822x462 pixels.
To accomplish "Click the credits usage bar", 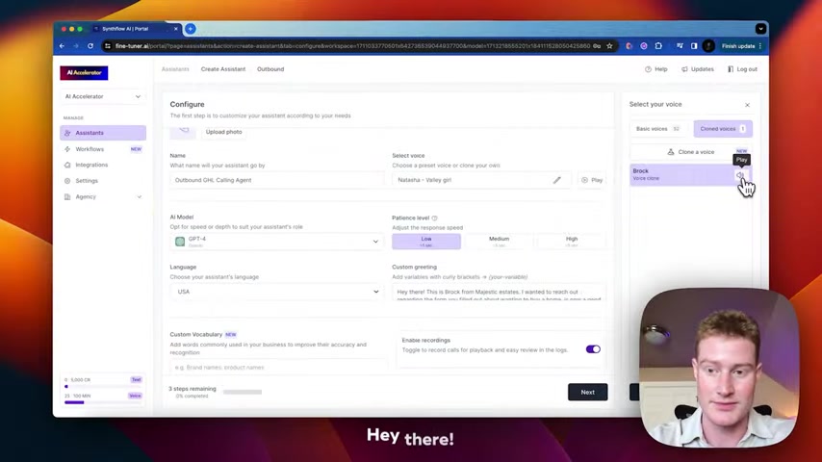I will pyautogui.click(x=103, y=387).
